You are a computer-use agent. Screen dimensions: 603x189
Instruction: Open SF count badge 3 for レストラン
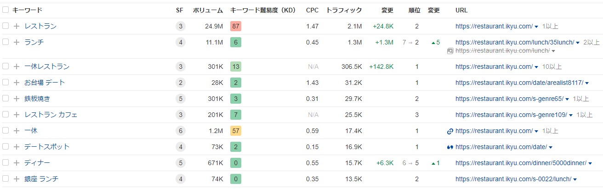pos(180,26)
